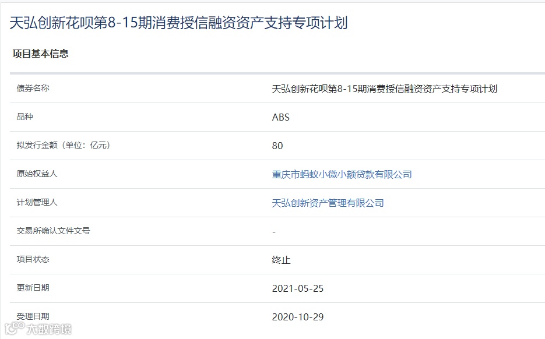Click the 项目基本信息 section heading
545x339 pixels.
tap(40, 54)
